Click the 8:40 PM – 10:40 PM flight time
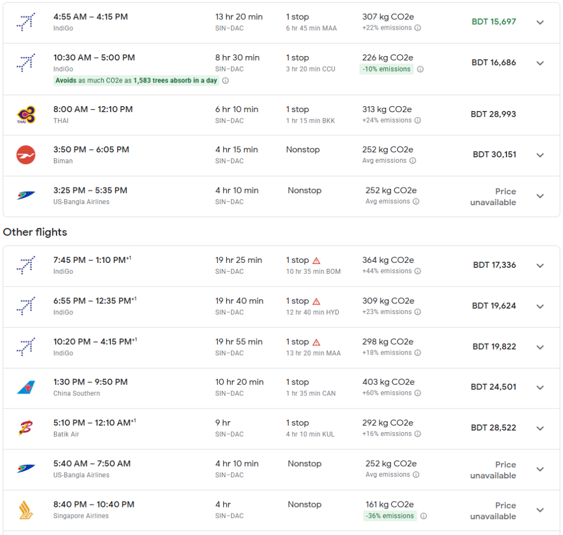Screen dimensions: 563x535 (93, 504)
